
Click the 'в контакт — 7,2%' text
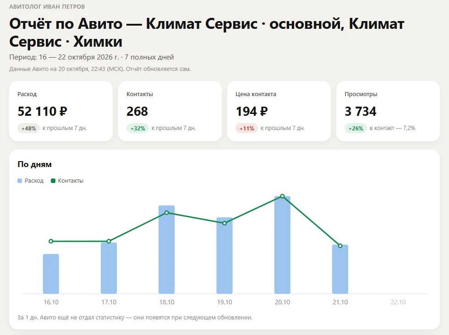392,128
